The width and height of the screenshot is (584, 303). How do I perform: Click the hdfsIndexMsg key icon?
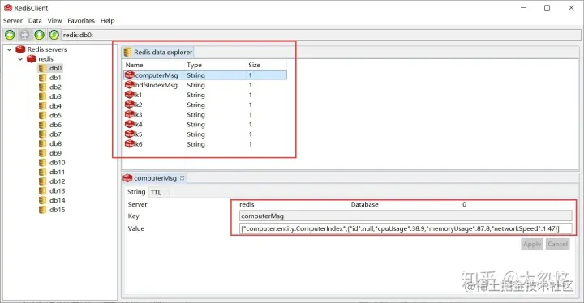pyautogui.click(x=129, y=85)
